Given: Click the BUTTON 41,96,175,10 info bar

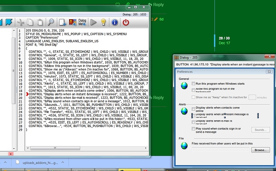Looking at the screenshot, I should [224, 64].
